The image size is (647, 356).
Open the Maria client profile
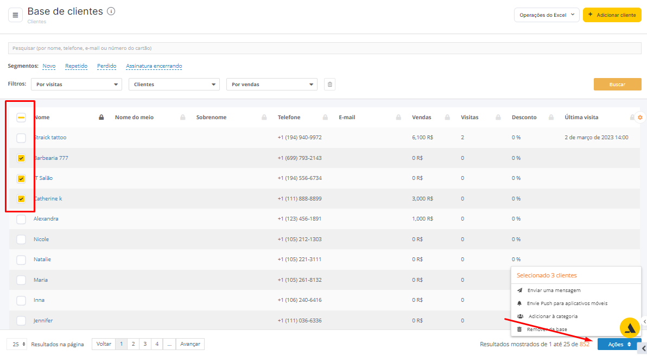40,280
